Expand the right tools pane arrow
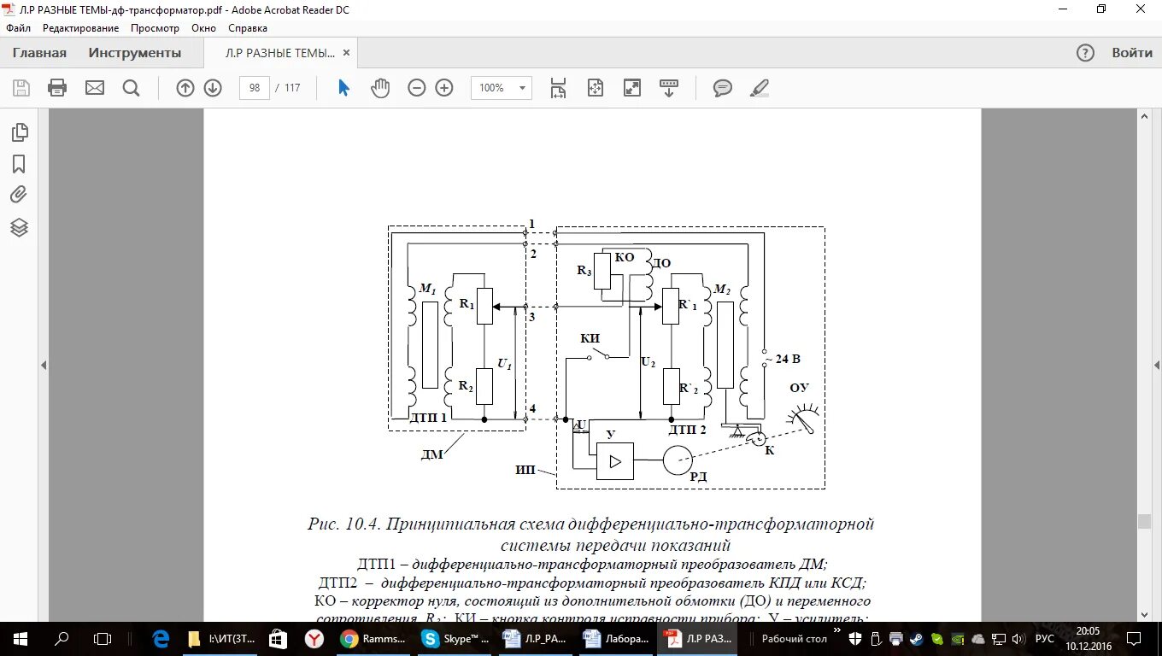The height and width of the screenshot is (656, 1162). pos(1158,366)
